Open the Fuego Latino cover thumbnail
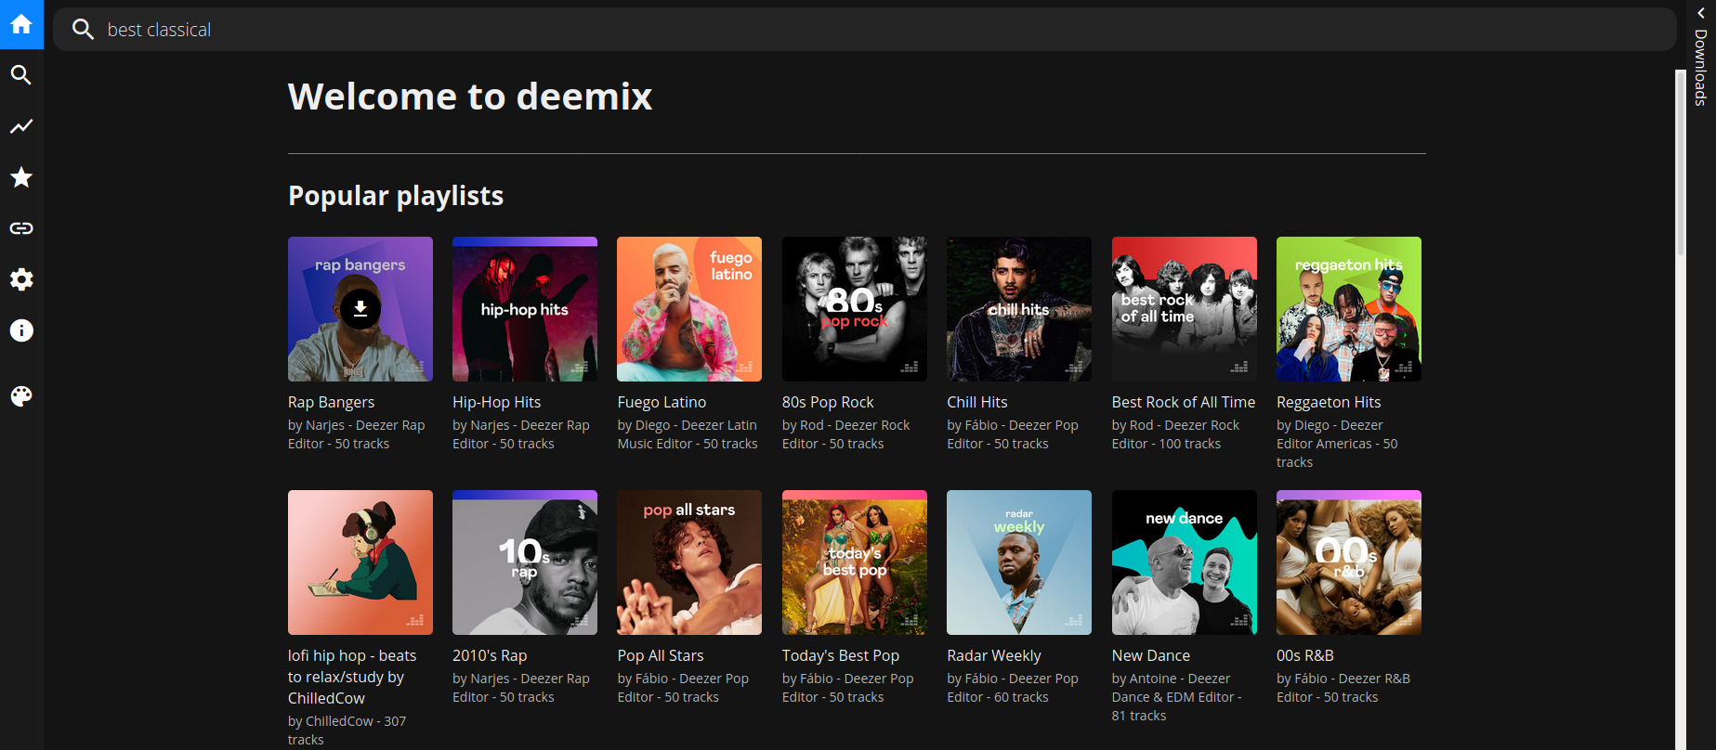The height and width of the screenshot is (750, 1716). coord(689,309)
